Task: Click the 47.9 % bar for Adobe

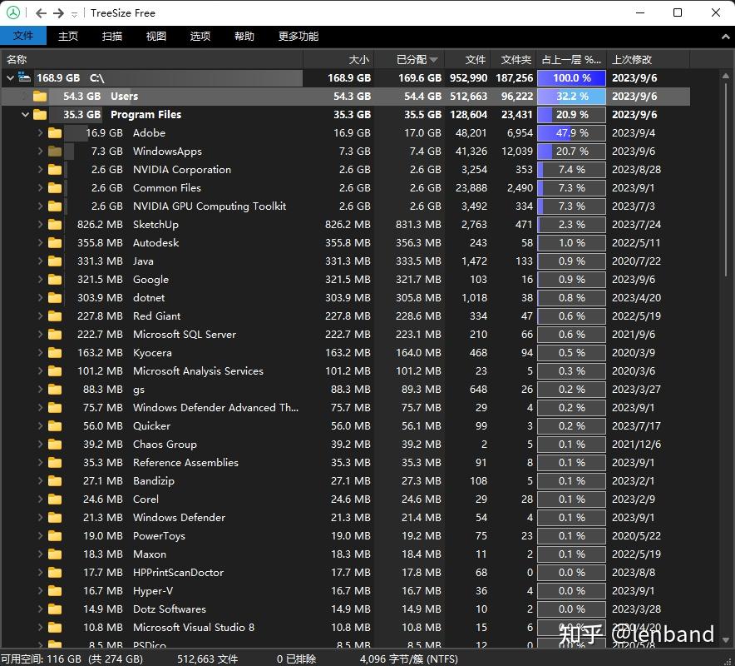Action: point(571,133)
